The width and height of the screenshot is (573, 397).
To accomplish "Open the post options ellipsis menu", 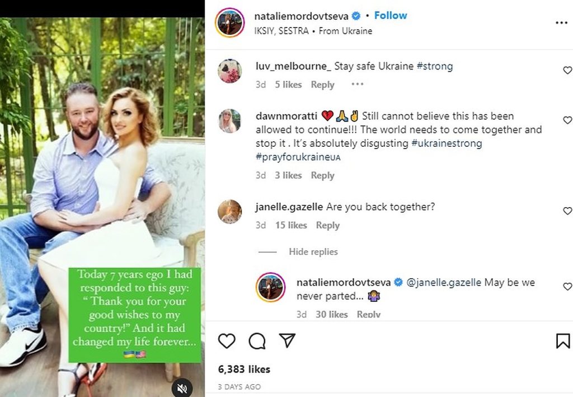I will (561, 21).
